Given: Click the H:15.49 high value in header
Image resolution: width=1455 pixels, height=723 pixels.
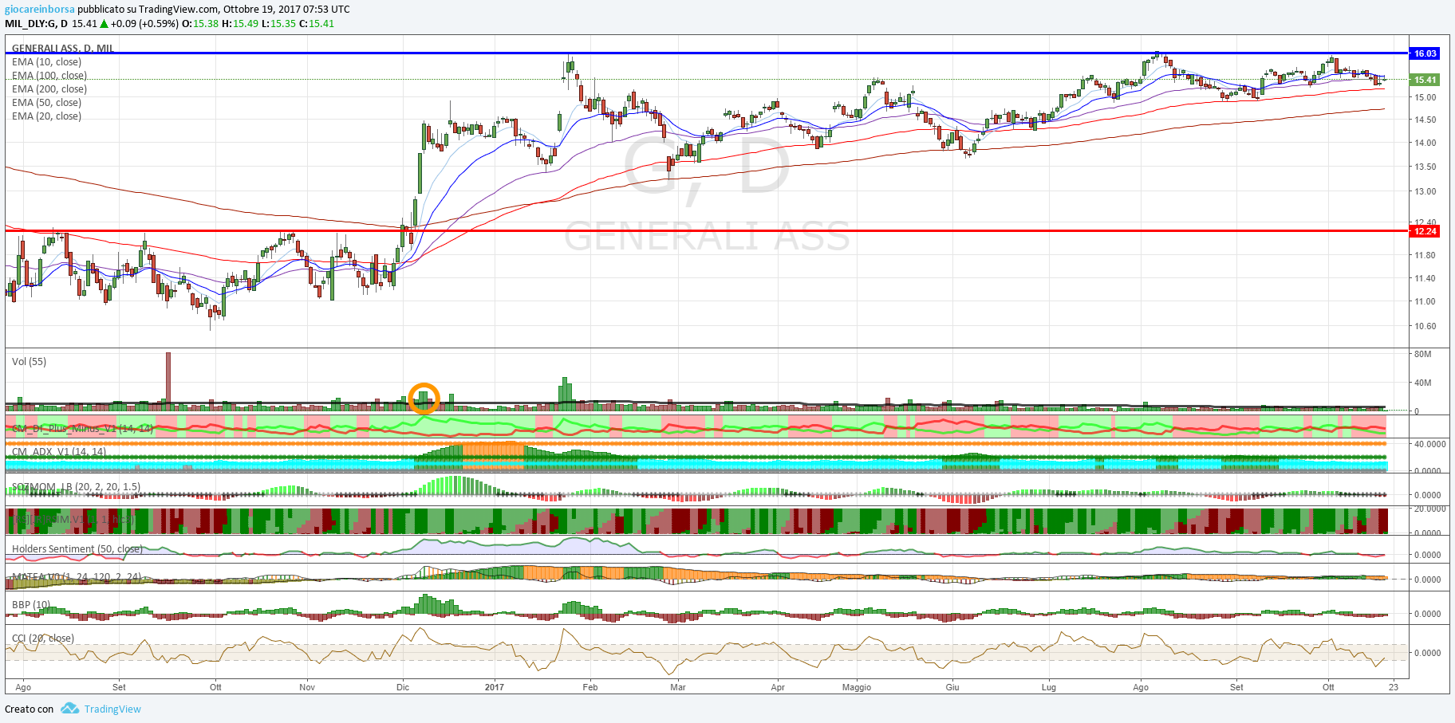Looking at the screenshot, I should tap(240, 24).
